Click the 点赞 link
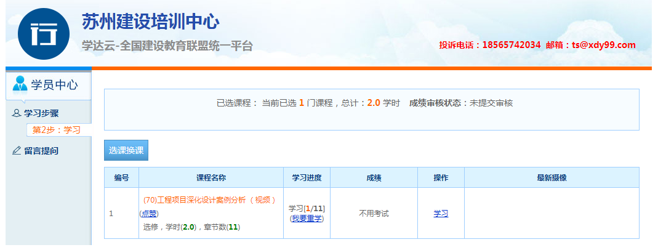 point(148,214)
